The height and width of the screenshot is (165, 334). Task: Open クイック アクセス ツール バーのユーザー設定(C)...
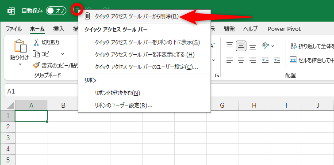coord(144,67)
